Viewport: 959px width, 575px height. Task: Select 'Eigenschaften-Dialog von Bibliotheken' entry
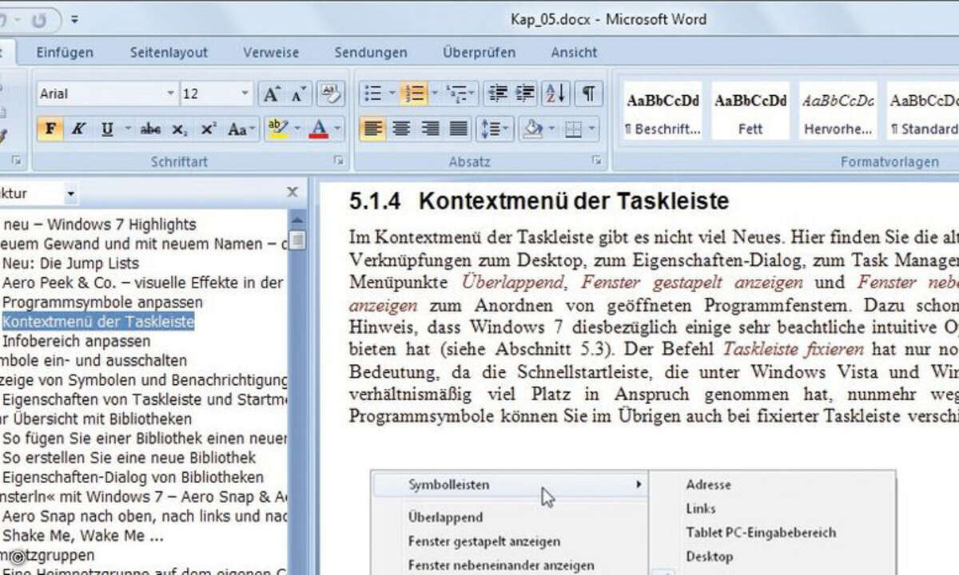coord(133,477)
